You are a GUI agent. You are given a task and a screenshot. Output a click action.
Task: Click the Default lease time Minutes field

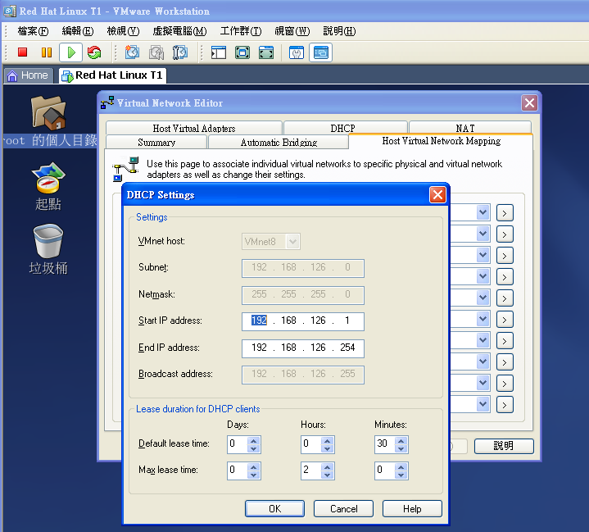pos(385,445)
